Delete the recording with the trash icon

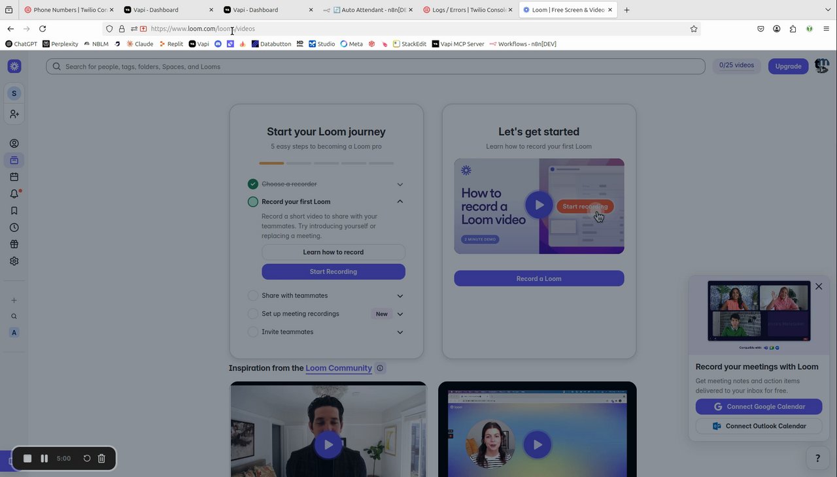101,459
